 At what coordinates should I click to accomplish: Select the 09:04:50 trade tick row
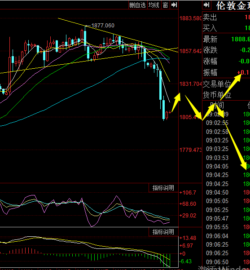(x=226, y=192)
